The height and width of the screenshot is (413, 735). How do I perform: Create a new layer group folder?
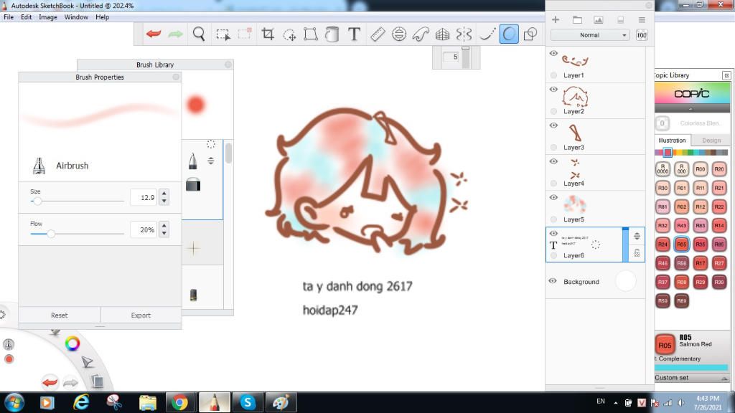coord(577,19)
